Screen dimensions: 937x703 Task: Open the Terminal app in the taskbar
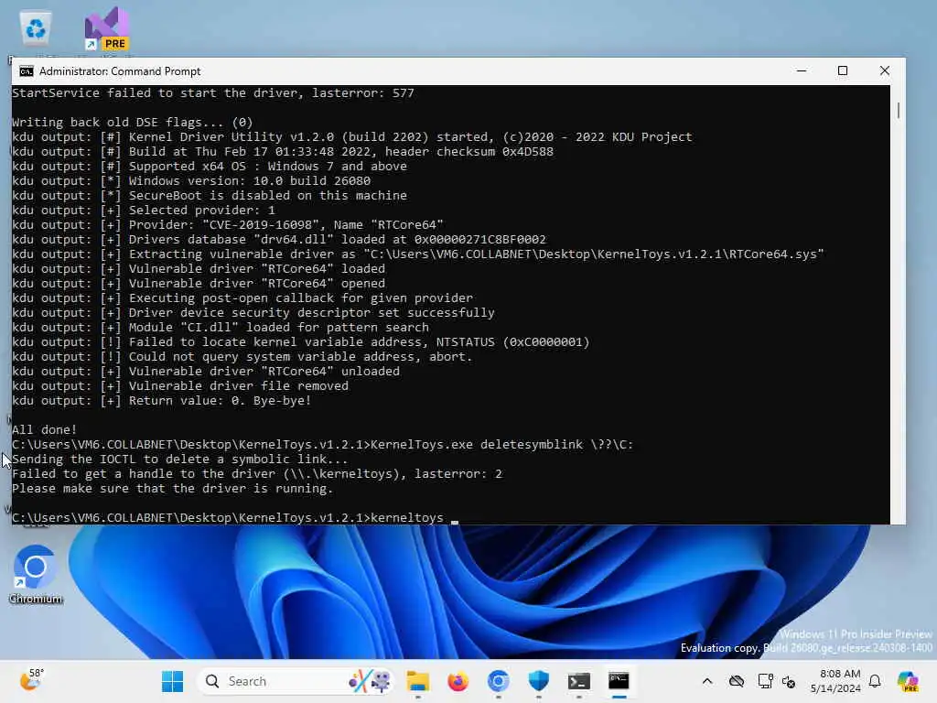pos(578,681)
